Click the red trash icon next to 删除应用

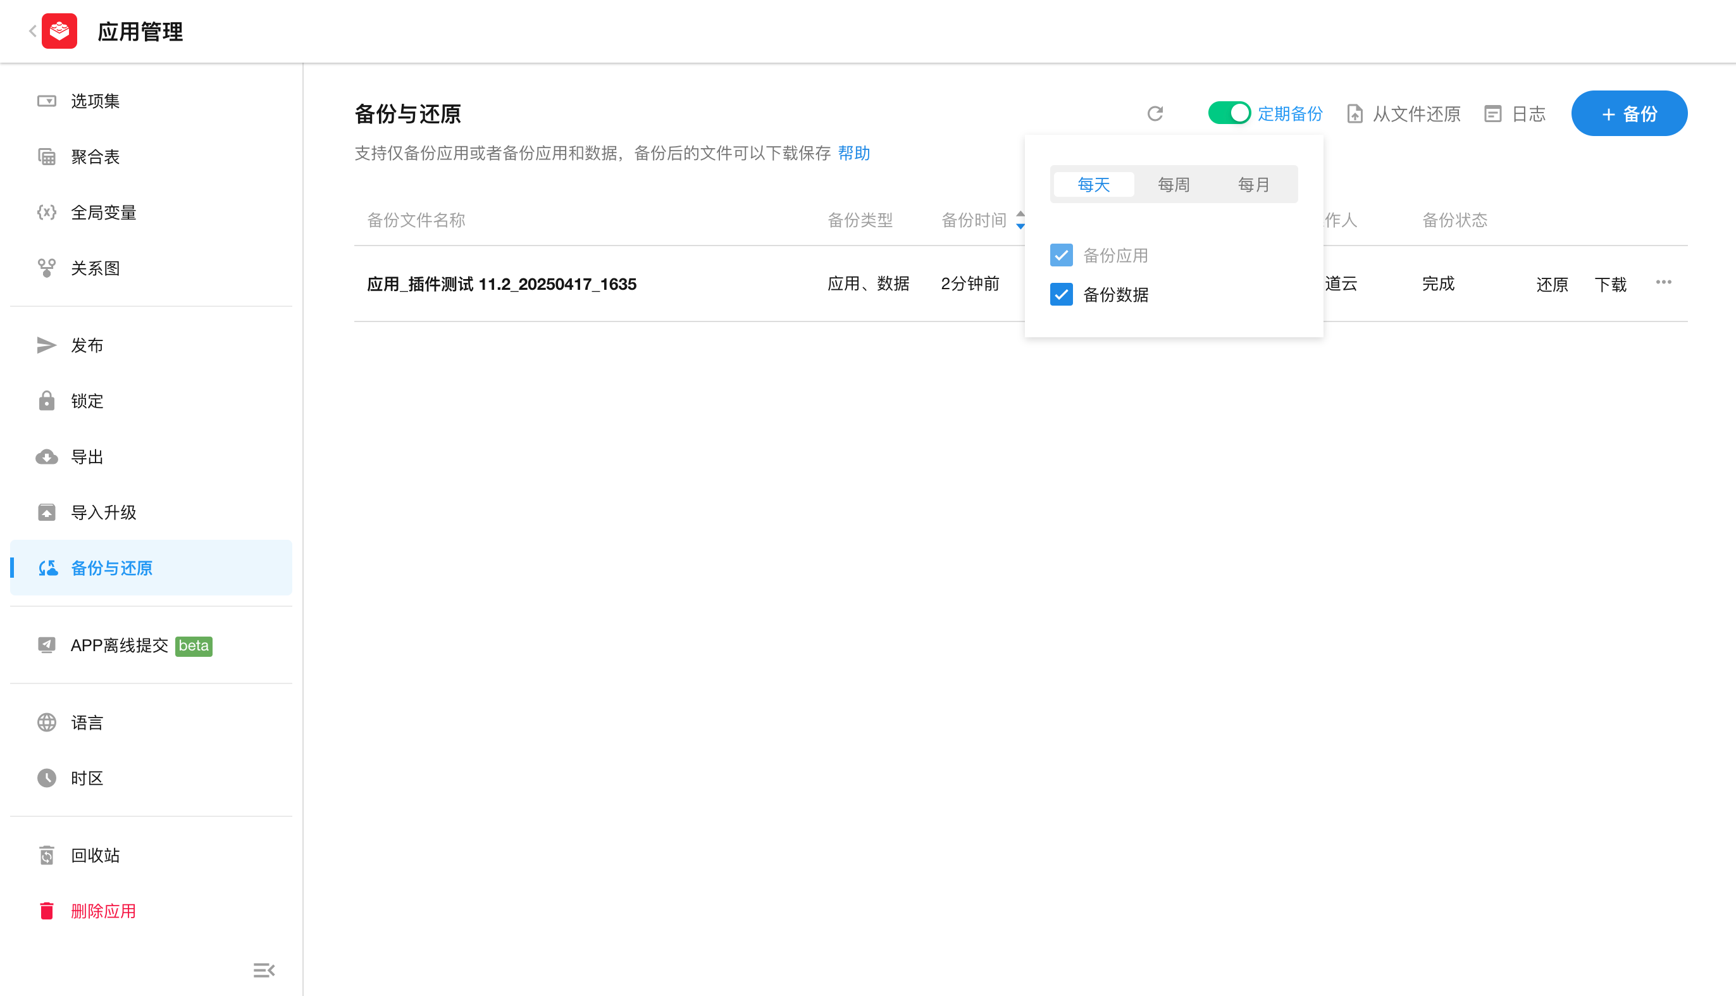click(x=46, y=911)
